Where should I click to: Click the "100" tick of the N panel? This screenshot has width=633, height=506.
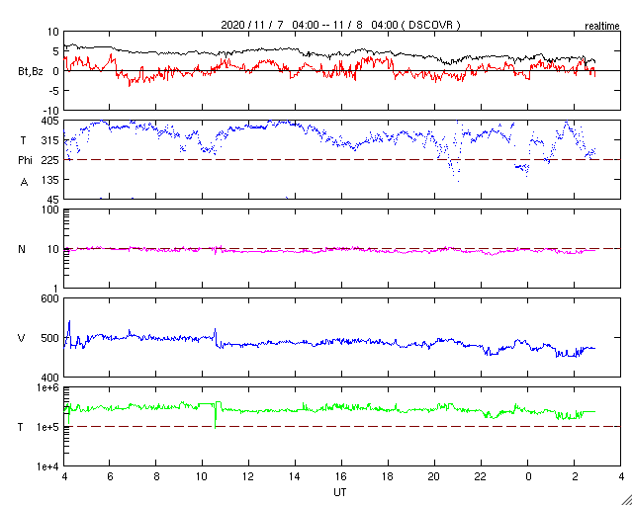click(50, 211)
